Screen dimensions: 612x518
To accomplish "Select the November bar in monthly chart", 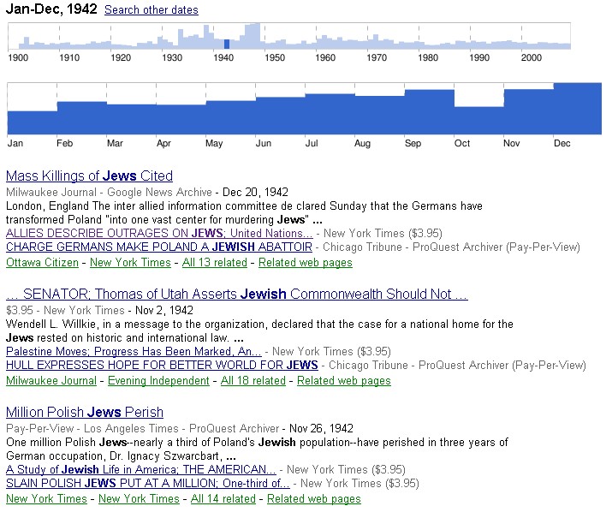I will (x=528, y=111).
